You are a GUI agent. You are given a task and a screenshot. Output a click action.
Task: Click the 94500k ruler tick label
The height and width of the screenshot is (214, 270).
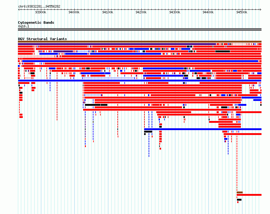(242, 12)
